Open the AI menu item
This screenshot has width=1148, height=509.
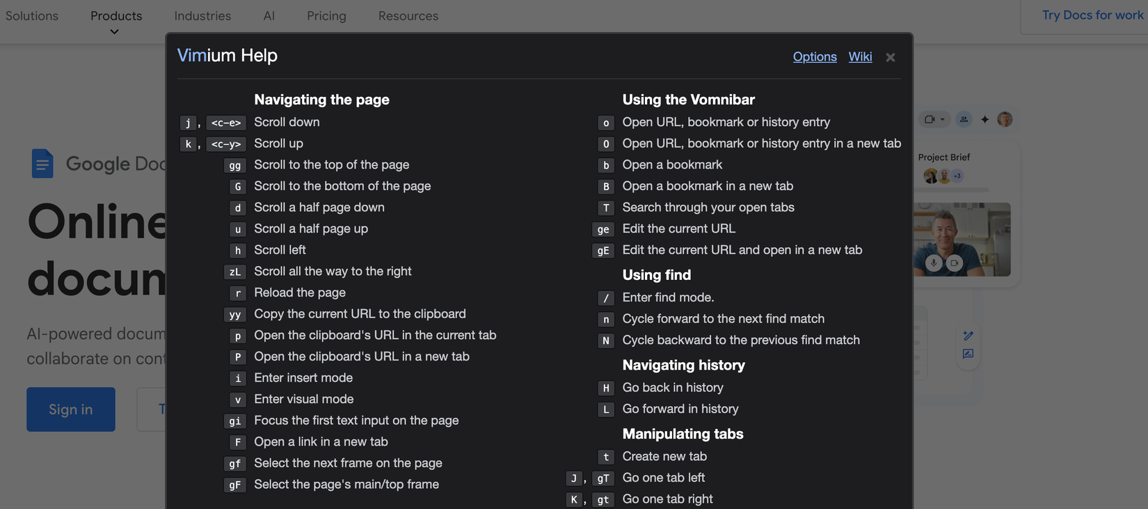(x=269, y=15)
